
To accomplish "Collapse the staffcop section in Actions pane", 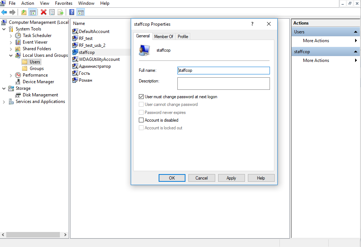I will 355,52.
